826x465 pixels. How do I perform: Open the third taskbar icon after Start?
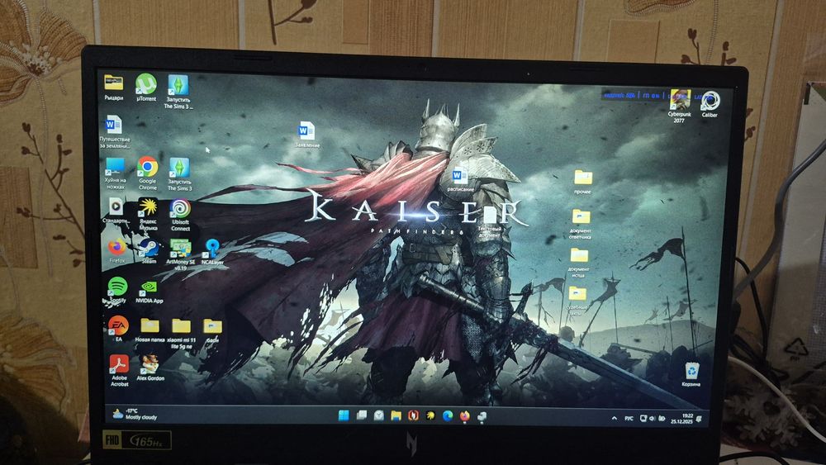[x=379, y=416]
